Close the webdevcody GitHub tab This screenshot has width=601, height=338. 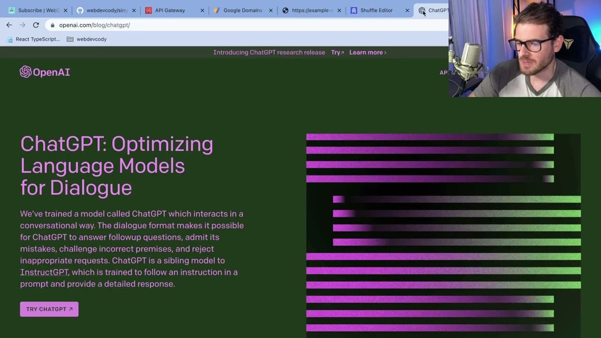pyautogui.click(x=134, y=10)
